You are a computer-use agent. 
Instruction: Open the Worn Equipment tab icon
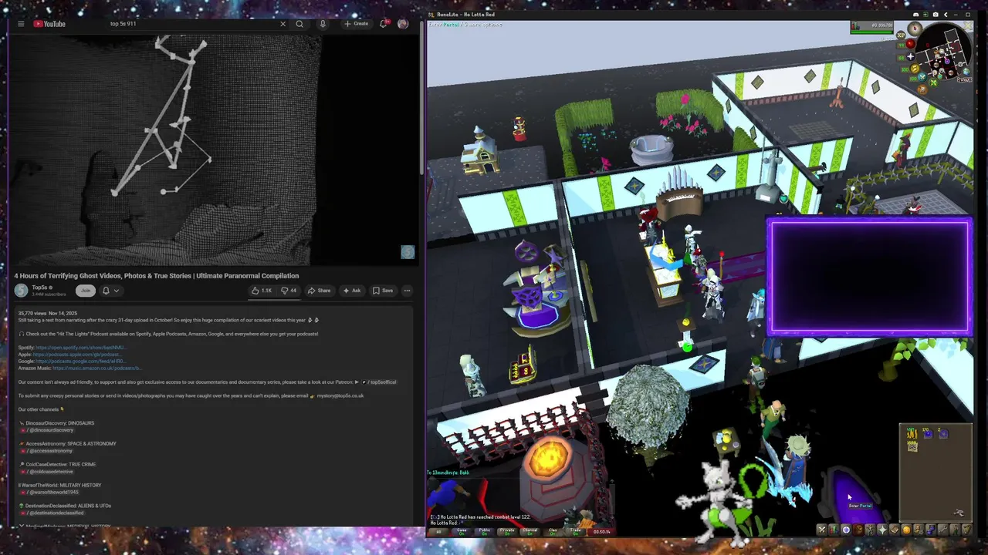871,530
